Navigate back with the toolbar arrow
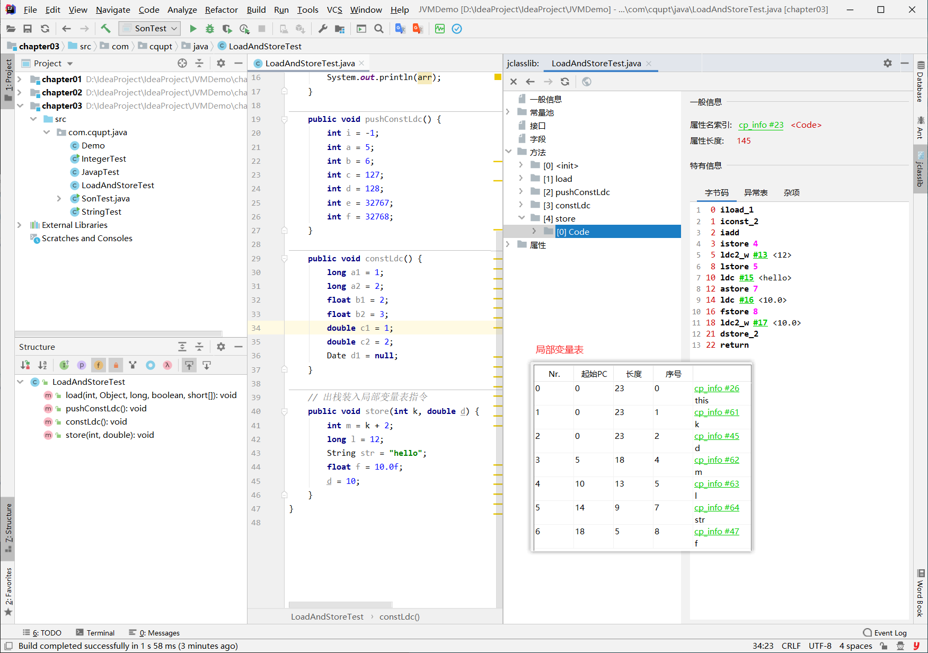928x653 pixels. tap(66, 29)
